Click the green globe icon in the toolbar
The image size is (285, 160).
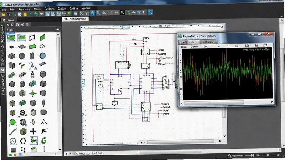[x=69, y=14]
